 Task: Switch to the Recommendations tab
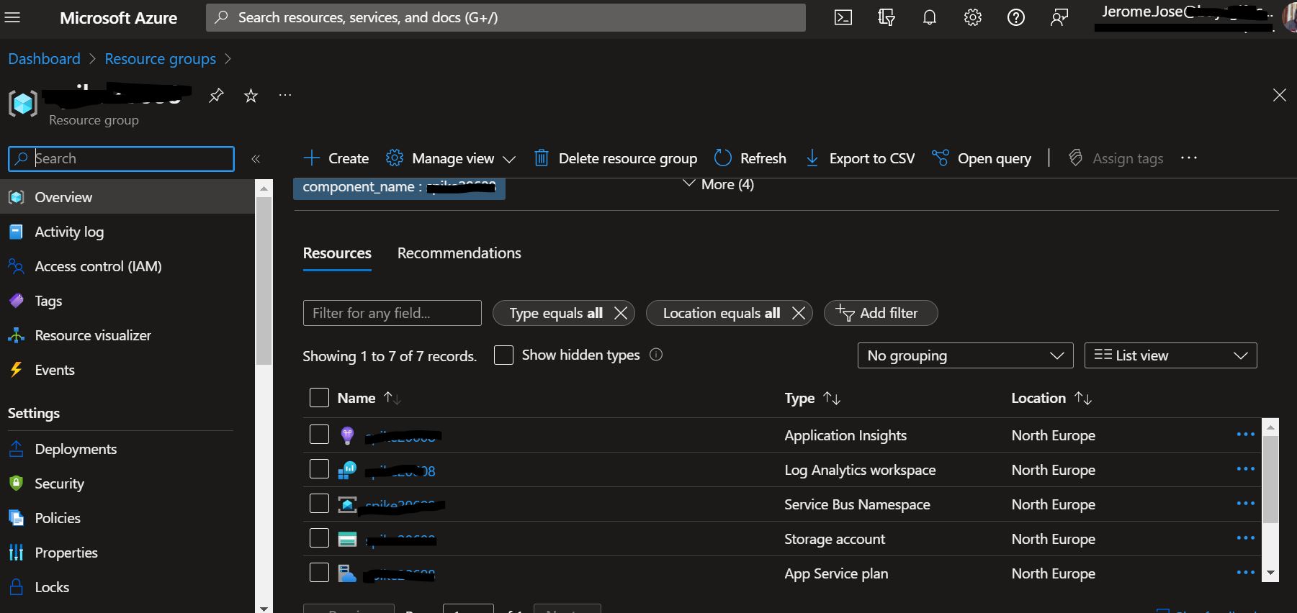click(459, 253)
